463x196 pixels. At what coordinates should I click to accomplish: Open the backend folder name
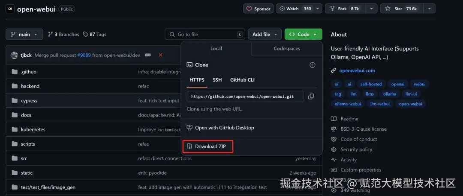(x=30, y=86)
